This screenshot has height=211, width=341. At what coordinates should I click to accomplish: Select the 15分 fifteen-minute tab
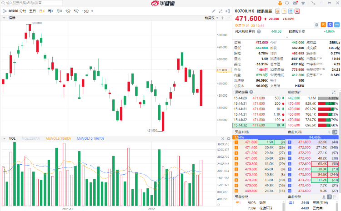click(85, 11)
